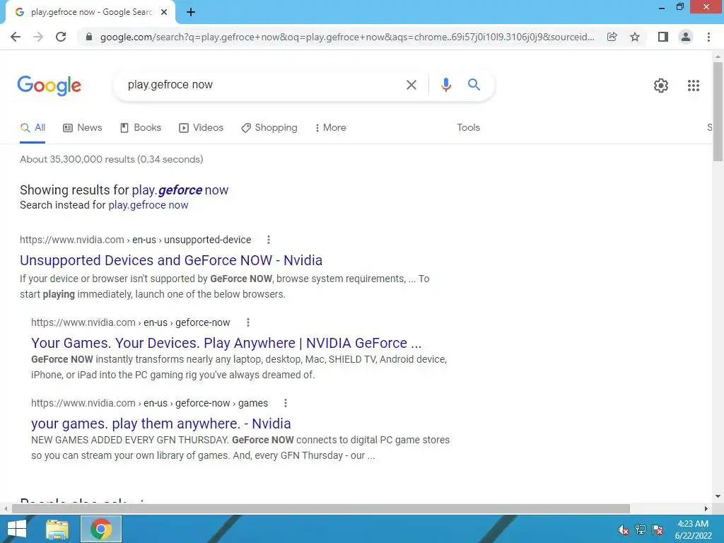Open the taskbar clock 4:23 AM

click(693, 529)
